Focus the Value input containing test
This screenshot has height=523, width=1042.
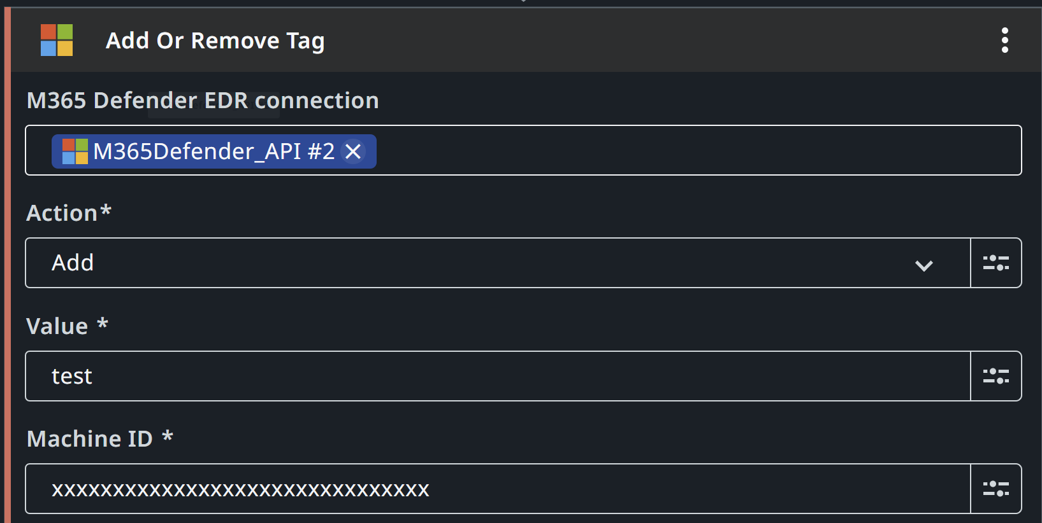(x=498, y=376)
